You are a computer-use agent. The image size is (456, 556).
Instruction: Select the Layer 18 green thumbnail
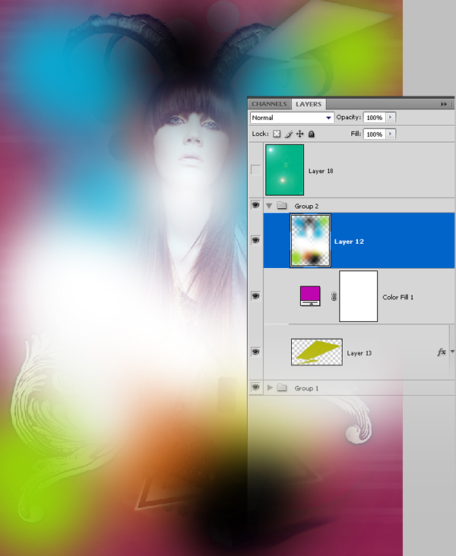pyautogui.click(x=284, y=170)
